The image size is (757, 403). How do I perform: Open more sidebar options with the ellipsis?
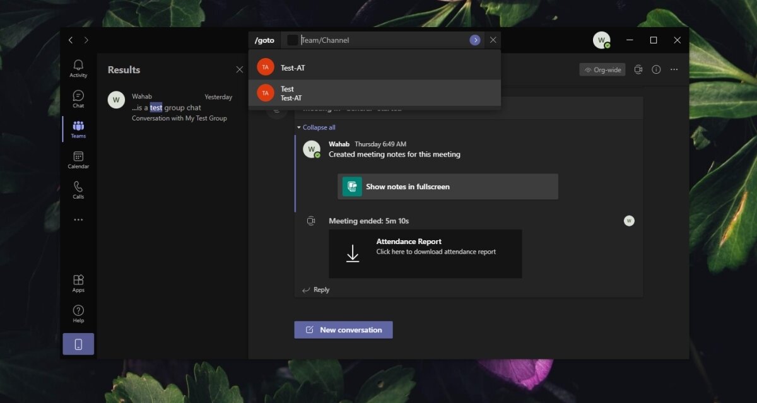(78, 219)
